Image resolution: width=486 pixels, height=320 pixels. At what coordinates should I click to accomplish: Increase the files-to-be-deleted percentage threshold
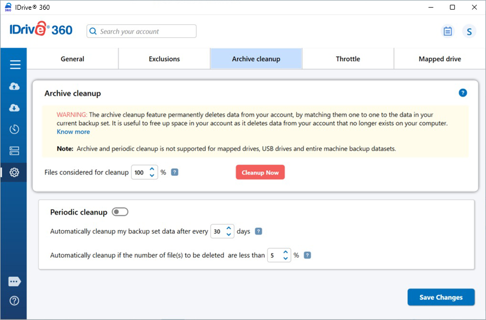click(286, 252)
